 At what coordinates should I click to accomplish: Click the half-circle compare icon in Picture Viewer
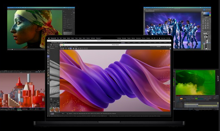click(x=73, y=49)
